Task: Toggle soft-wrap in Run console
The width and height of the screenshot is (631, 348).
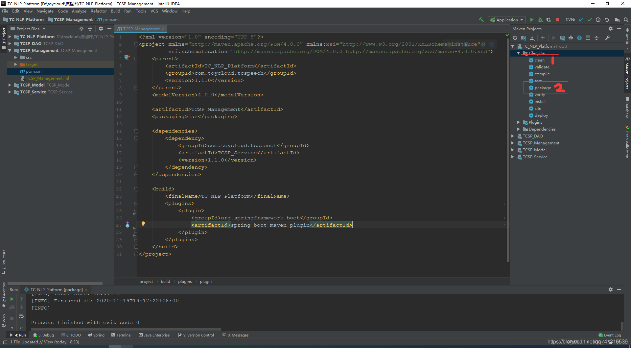Action: click(21, 316)
